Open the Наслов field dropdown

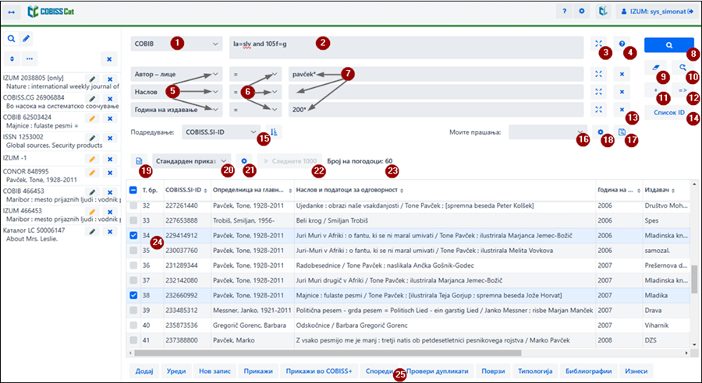[x=176, y=92]
